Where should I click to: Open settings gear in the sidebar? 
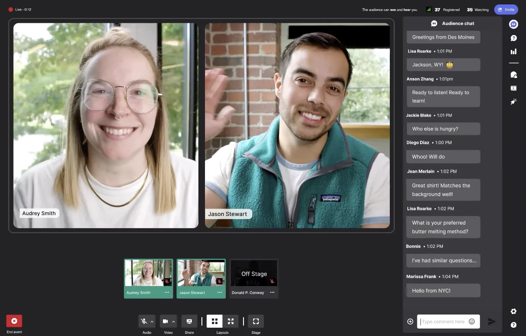514,311
